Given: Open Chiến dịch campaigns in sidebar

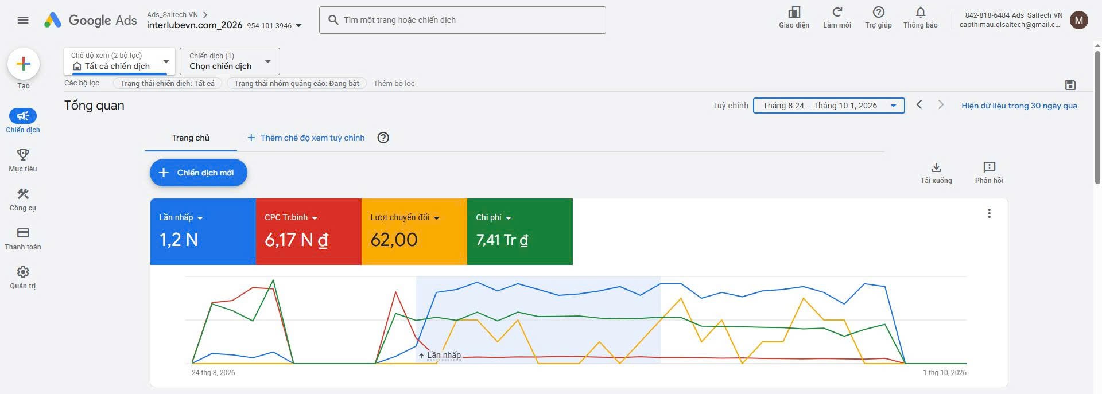Looking at the screenshot, I should (x=23, y=121).
